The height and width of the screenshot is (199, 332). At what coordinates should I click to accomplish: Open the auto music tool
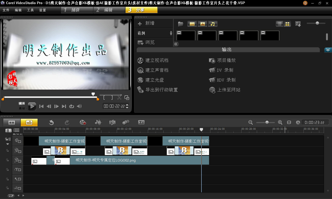pos(112,123)
